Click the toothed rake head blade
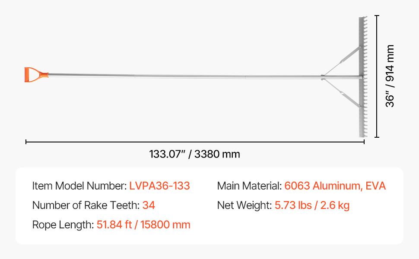 coord(361,112)
